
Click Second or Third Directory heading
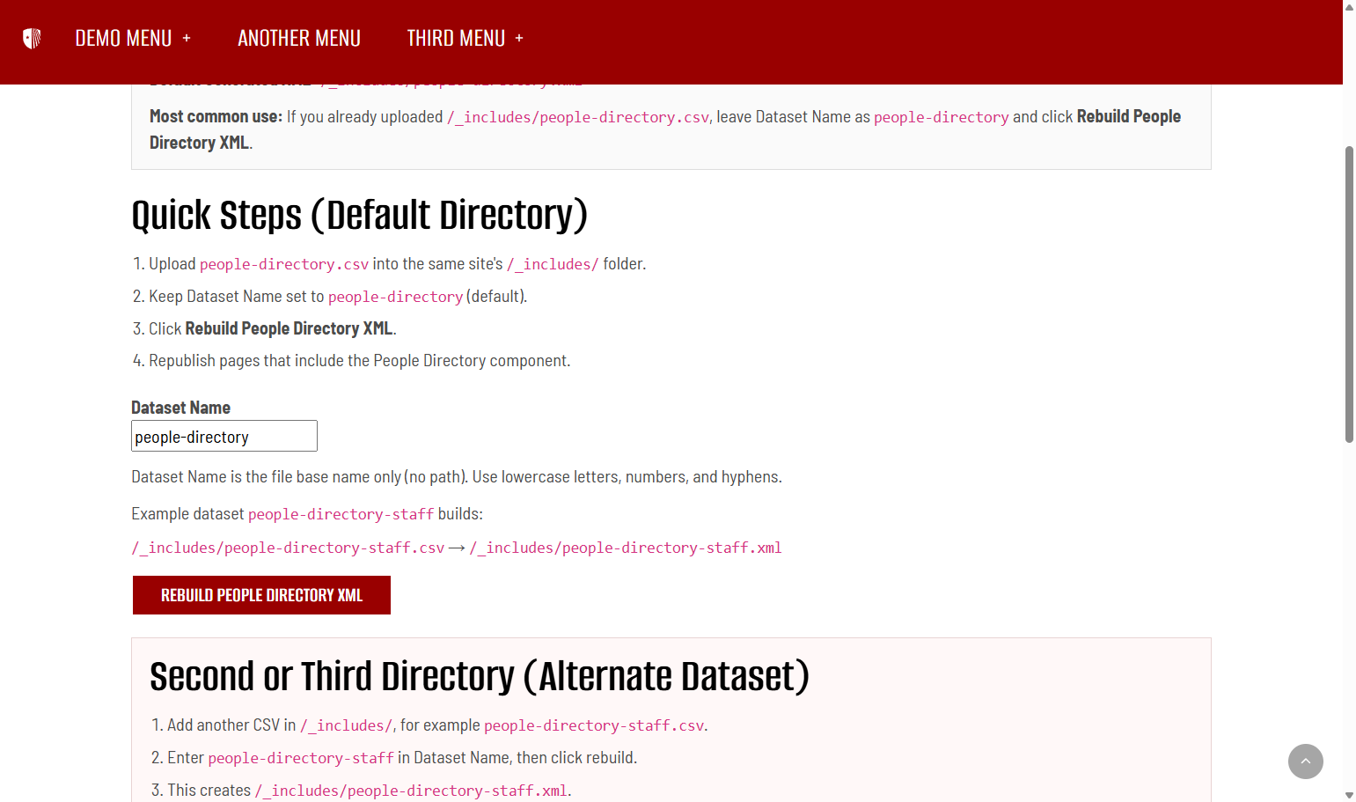click(480, 677)
